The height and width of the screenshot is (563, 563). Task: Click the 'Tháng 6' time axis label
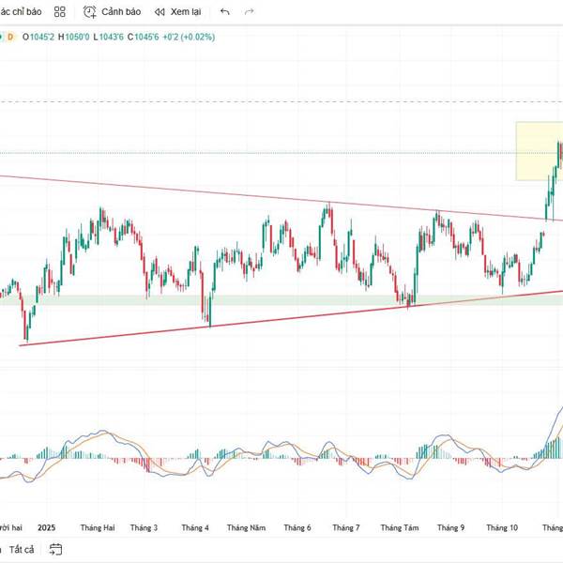click(x=297, y=527)
